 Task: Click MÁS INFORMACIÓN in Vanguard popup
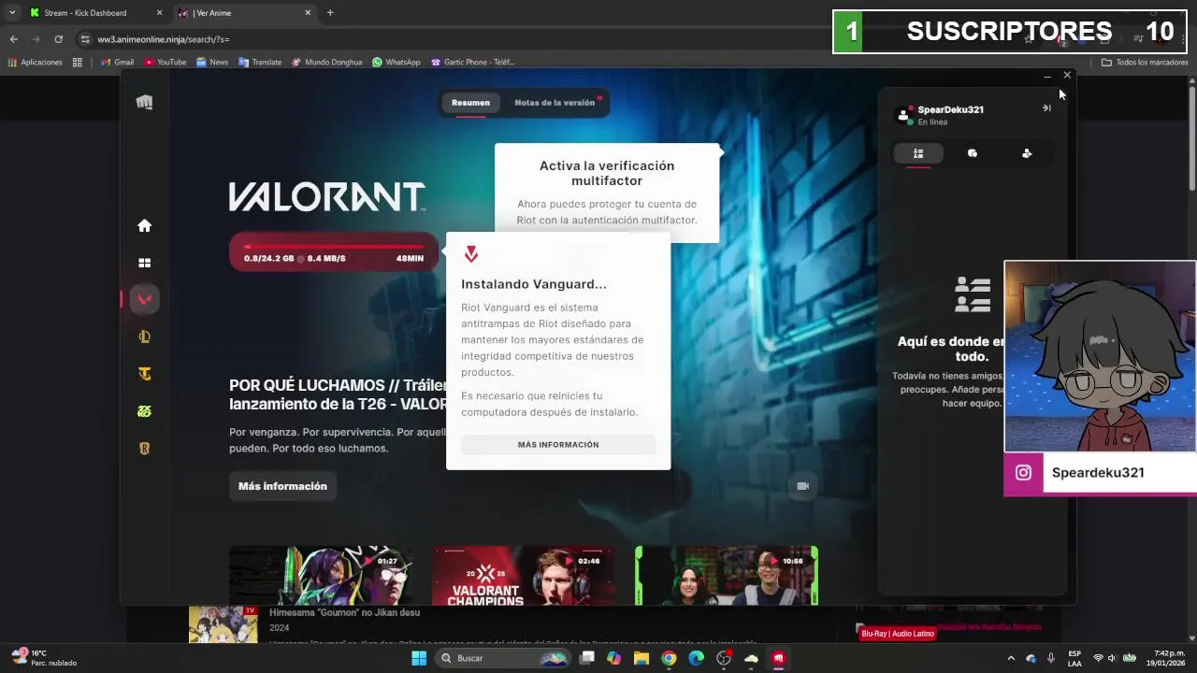tap(558, 445)
